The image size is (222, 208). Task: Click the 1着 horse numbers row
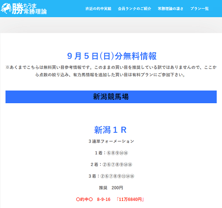point(111,153)
